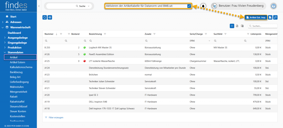Open help via the question mark icon
Viewport: 283px width, 128px height.
273,6
